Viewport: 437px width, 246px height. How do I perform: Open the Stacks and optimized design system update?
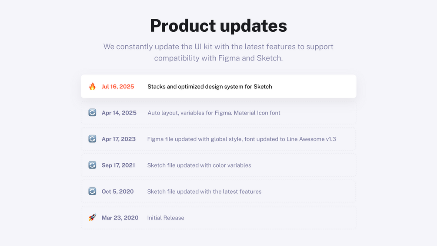click(x=210, y=87)
